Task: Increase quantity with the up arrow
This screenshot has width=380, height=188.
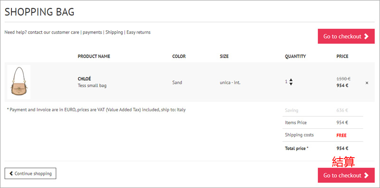Action: (x=291, y=80)
